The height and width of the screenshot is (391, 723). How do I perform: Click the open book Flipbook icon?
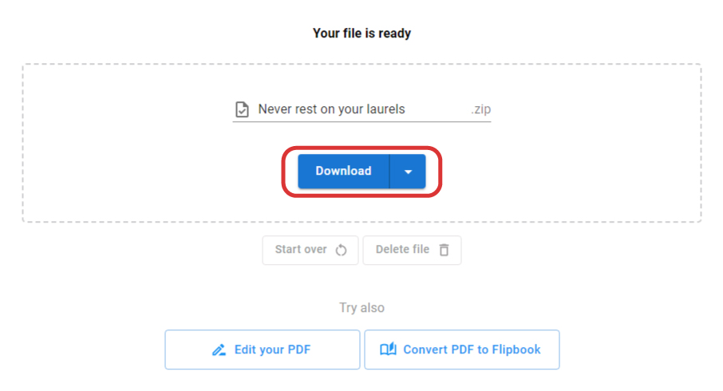[x=388, y=350]
